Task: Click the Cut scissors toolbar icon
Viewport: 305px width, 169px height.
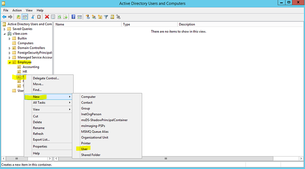Action: tap(33, 17)
